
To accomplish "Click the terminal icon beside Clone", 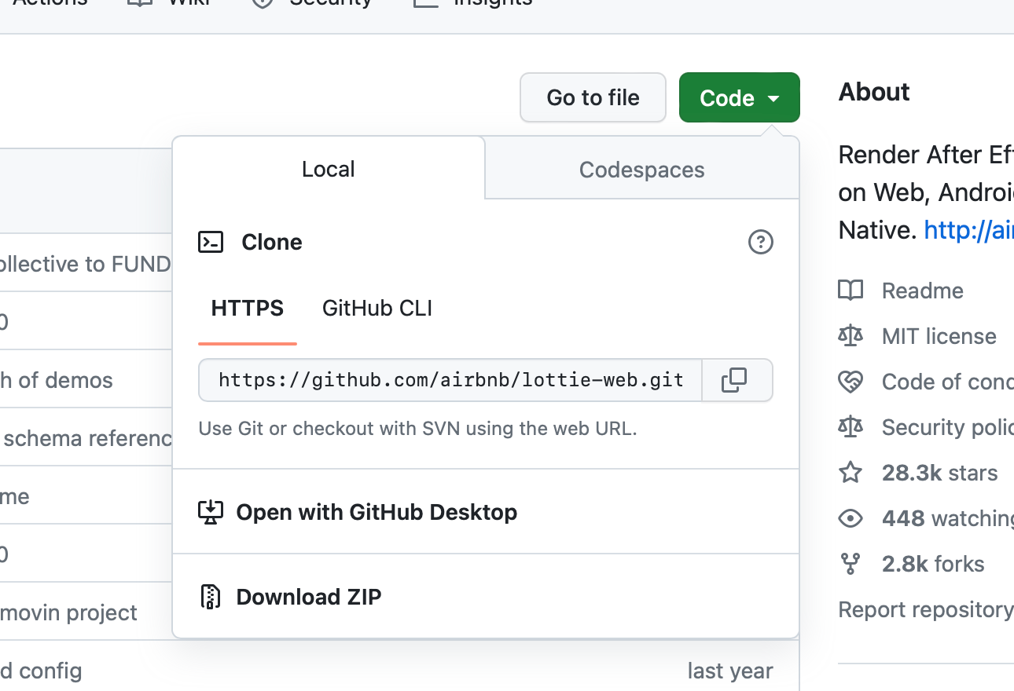I will click(211, 242).
